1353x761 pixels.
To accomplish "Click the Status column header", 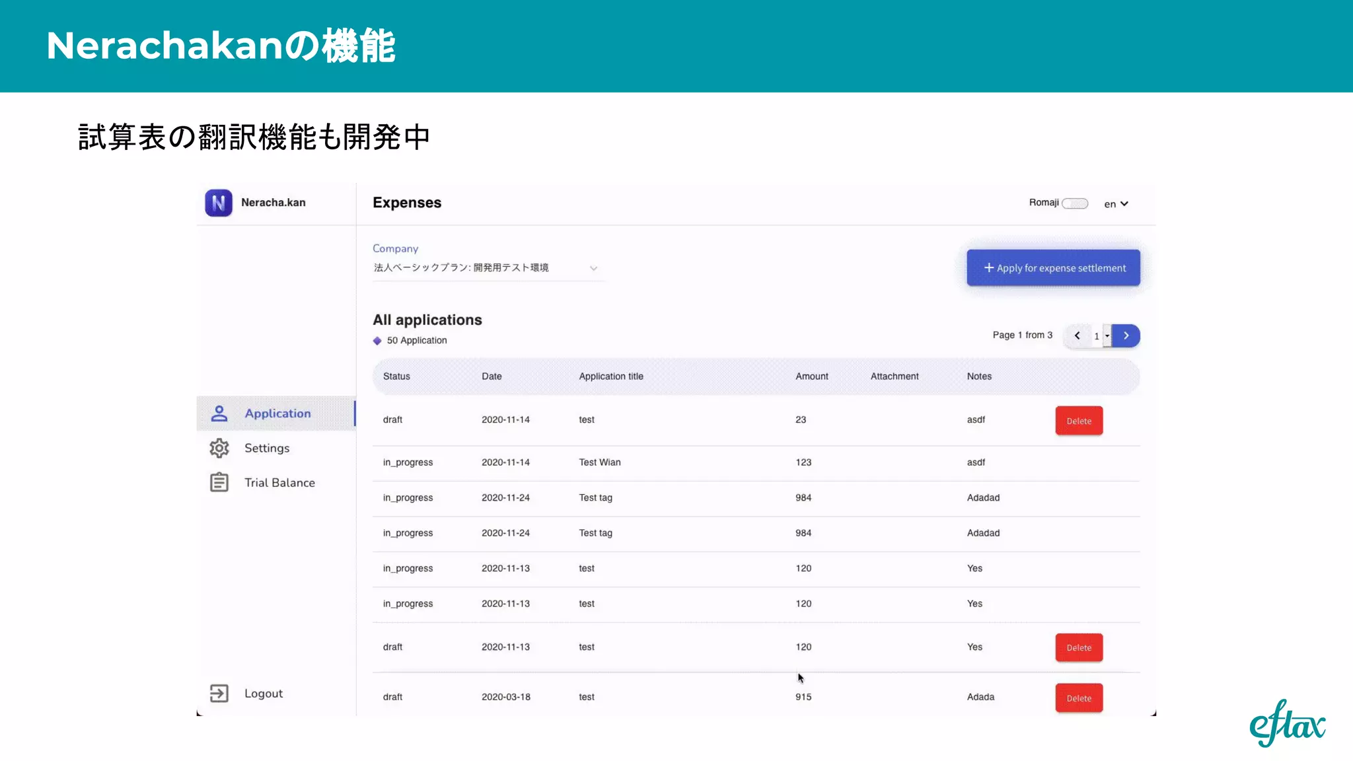I will pos(396,377).
